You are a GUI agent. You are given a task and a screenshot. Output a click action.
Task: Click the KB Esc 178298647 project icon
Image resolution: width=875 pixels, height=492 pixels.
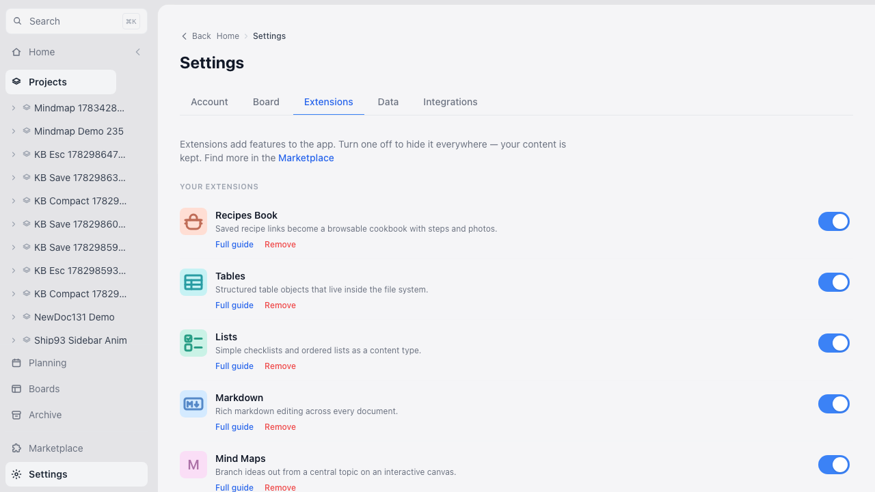click(x=27, y=154)
